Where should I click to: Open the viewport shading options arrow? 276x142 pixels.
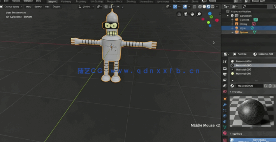click(x=217, y=7)
